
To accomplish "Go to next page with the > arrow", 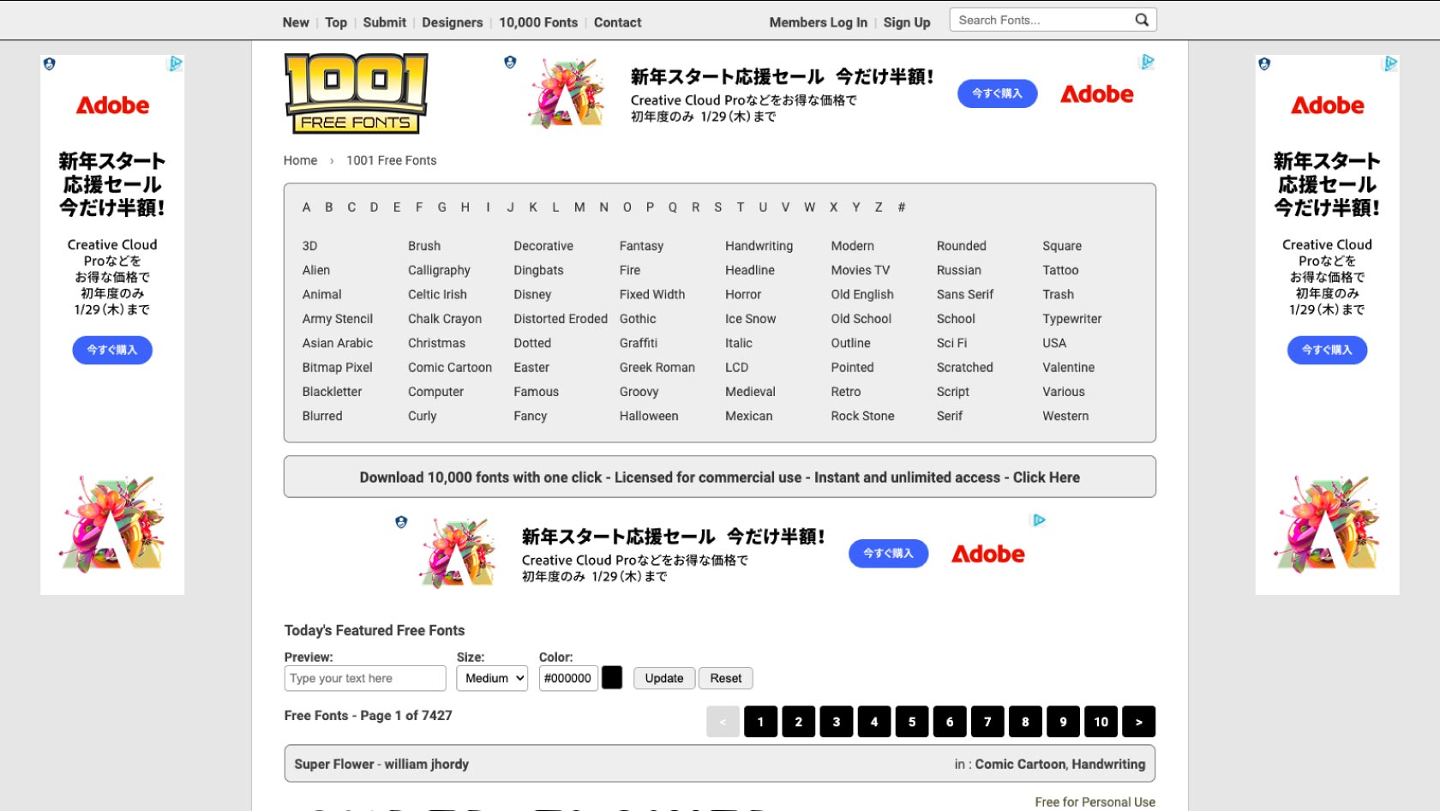I will (1138, 722).
